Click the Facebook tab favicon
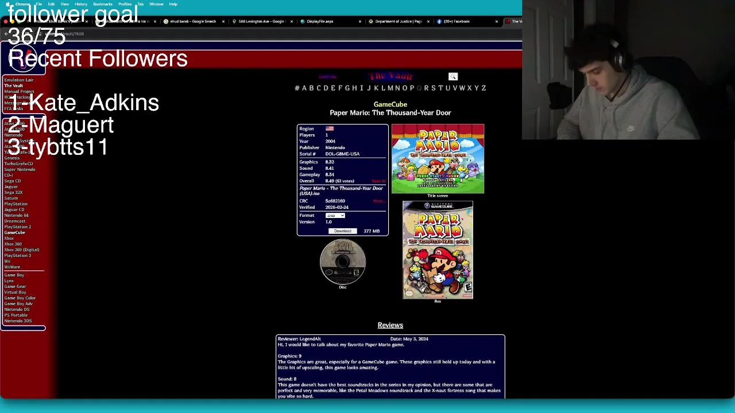 pyautogui.click(x=439, y=21)
